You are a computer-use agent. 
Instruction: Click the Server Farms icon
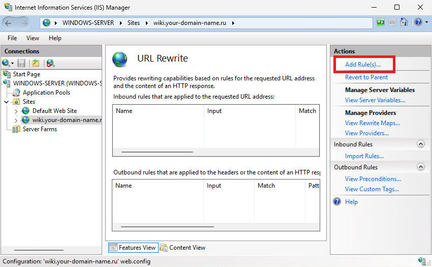point(16,129)
